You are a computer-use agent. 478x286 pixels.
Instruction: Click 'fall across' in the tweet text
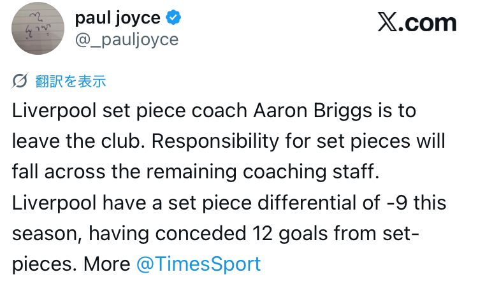coord(55,172)
